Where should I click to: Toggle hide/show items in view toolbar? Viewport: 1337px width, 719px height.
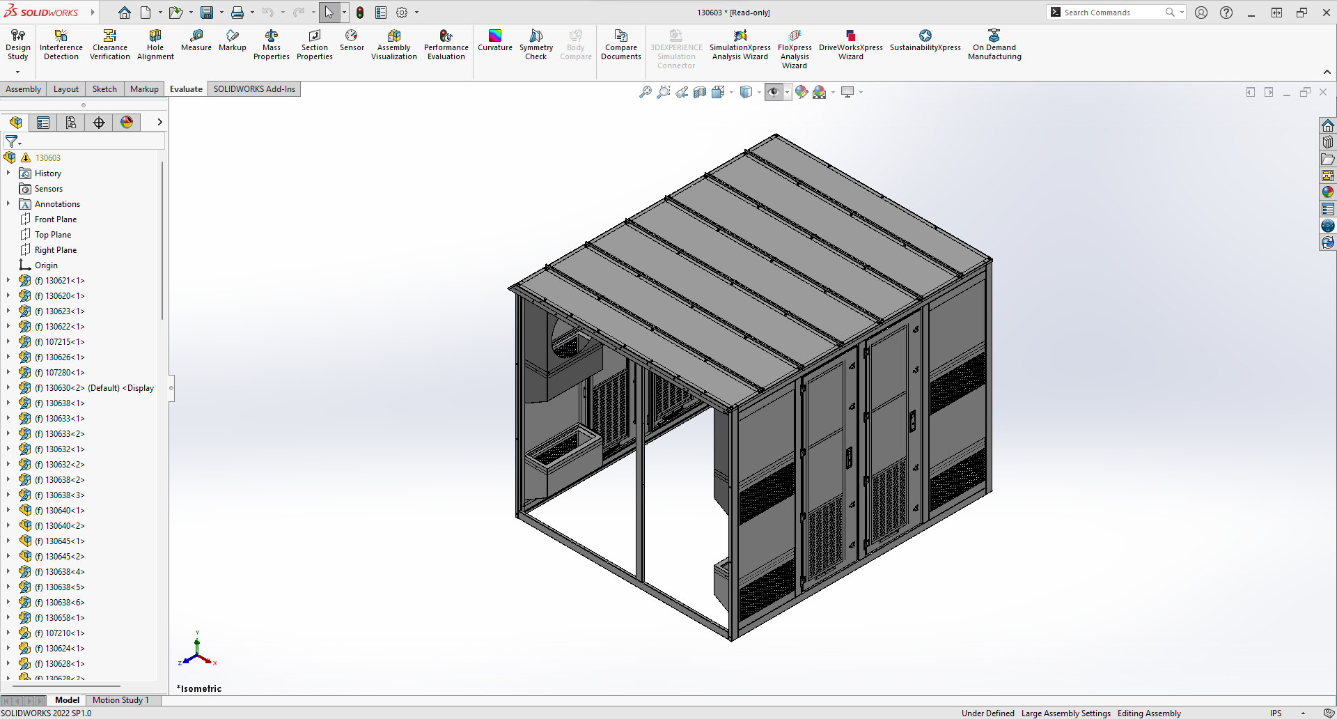pos(774,92)
